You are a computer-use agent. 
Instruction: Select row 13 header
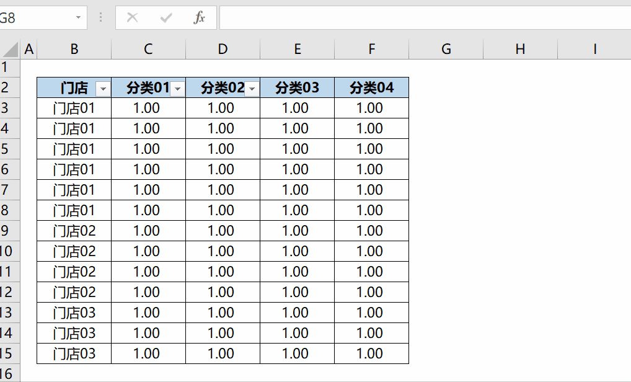coord(10,313)
